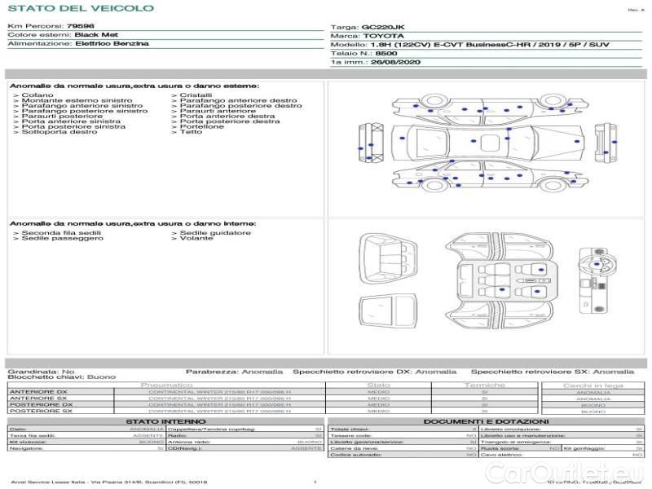652x489 pixels.
Task: Select the upper side-profile car diagram
Action: pyautogui.click(x=490, y=108)
